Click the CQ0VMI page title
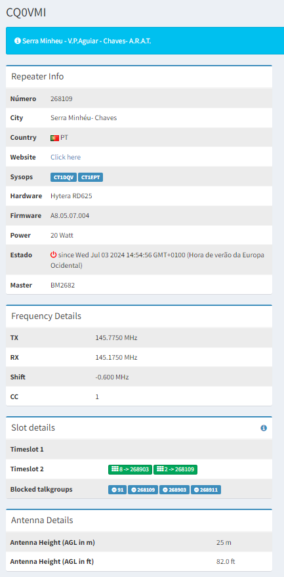The height and width of the screenshot is (577, 284). [26, 12]
